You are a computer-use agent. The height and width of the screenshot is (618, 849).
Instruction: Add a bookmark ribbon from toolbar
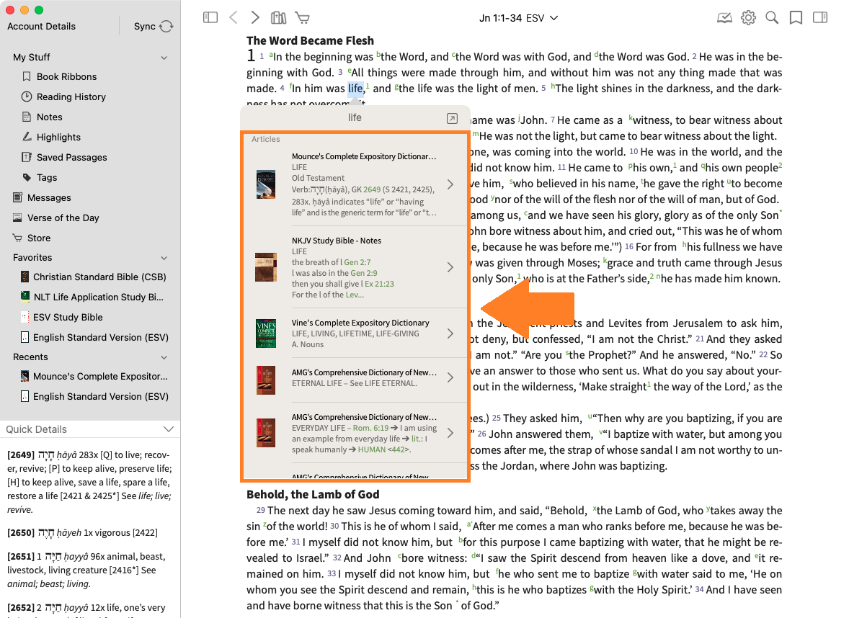click(796, 18)
